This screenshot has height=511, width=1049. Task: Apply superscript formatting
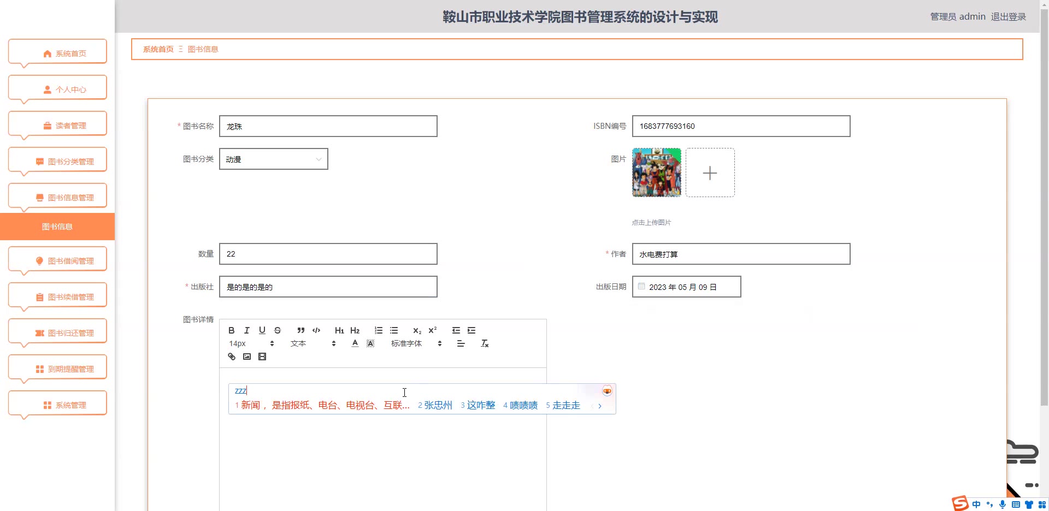(432, 330)
